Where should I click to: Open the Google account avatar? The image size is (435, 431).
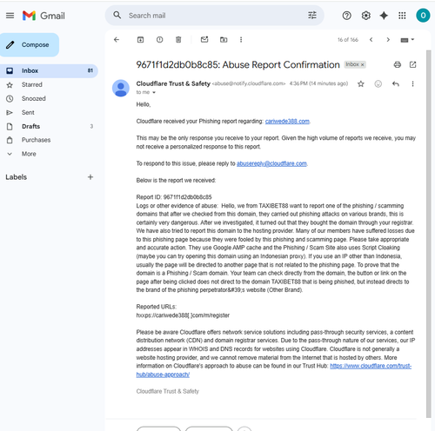coord(423,16)
